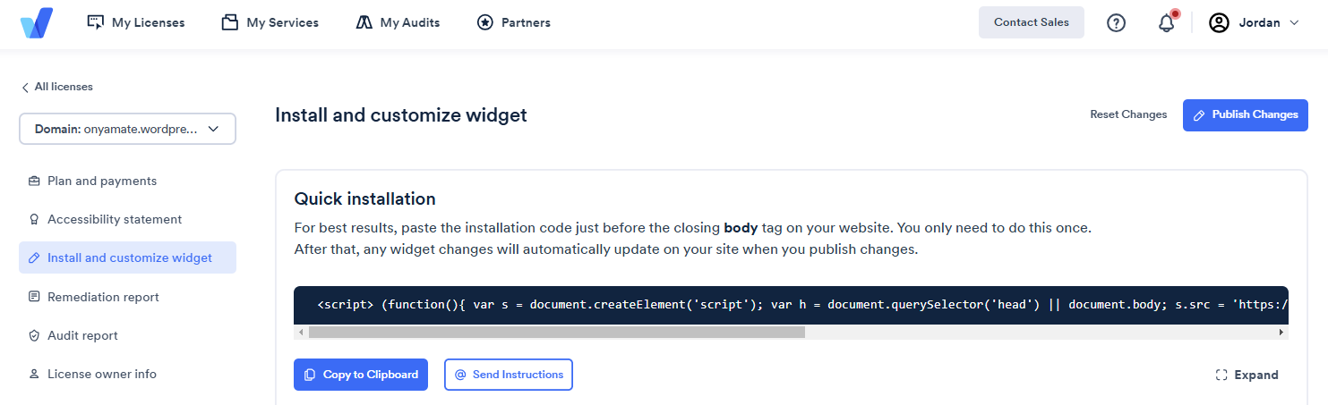This screenshot has width=1328, height=405.
Task: Expand the Domain selector dropdown
Action: point(127,129)
